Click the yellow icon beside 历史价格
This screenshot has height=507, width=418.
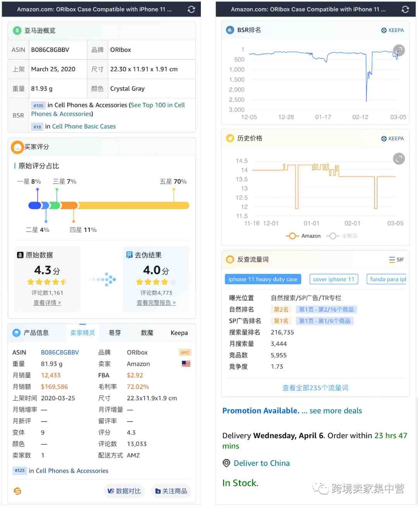pos(230,138)
